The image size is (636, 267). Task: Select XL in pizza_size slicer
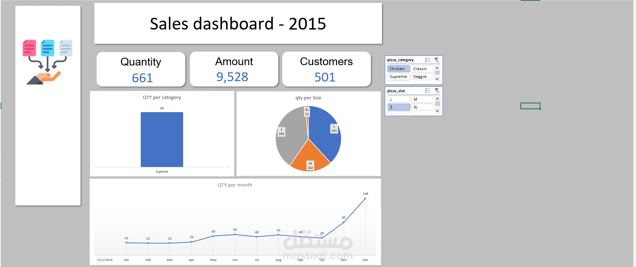tap(422, 107)
